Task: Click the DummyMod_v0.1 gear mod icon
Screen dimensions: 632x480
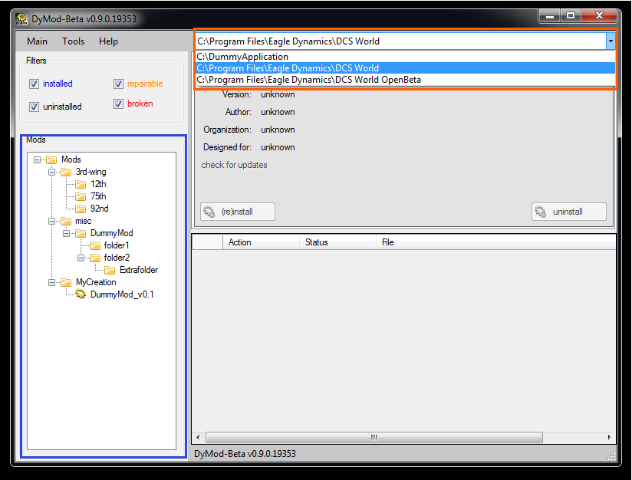Action: pyautogui.click(x=81, y=294)
